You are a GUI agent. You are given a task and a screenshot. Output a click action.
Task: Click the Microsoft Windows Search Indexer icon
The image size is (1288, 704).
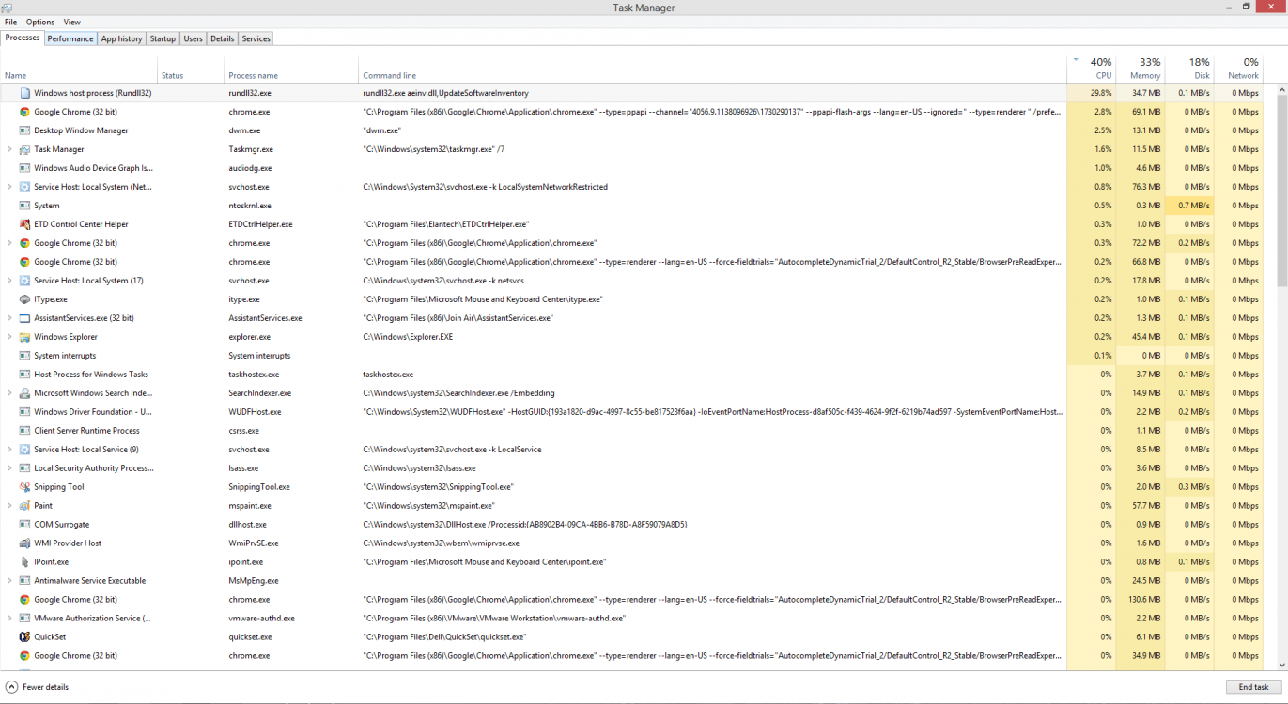click(x=23, y=392)
